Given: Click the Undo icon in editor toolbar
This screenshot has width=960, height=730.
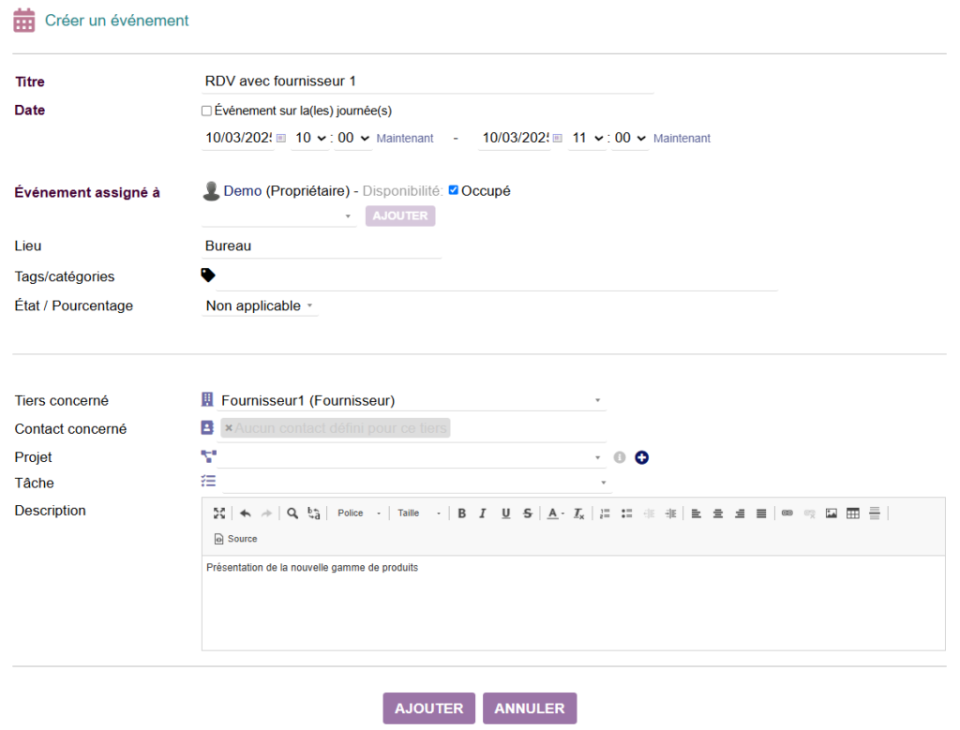Looking at the screenshot, I should click(x=246, y=514).
